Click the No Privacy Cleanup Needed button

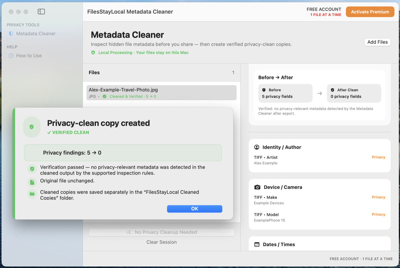[x=161, y=232]
